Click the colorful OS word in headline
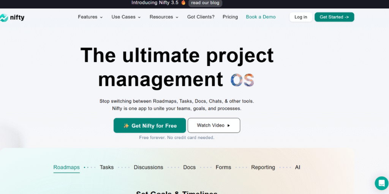Viewport: 389px width, 194px height. click(x=242, y=80)
